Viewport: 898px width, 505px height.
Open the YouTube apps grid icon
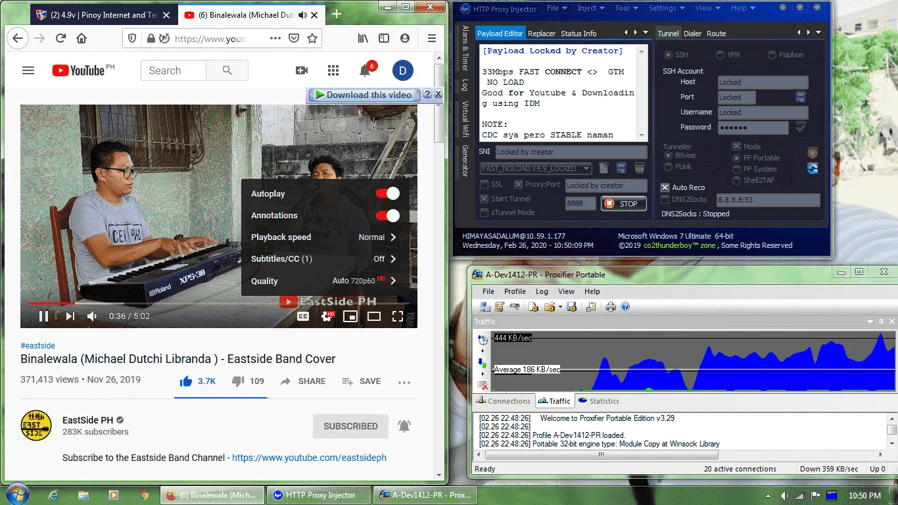[x=333, y=70]
